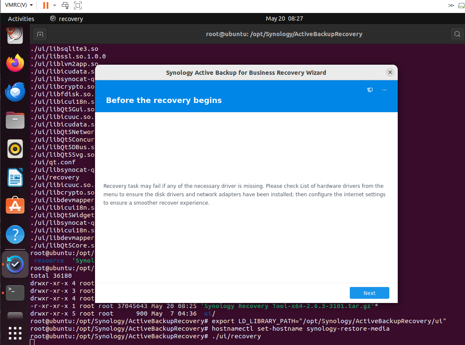
Task: Launch Thunderbird mail from the dock
Action: click(15, 92)
